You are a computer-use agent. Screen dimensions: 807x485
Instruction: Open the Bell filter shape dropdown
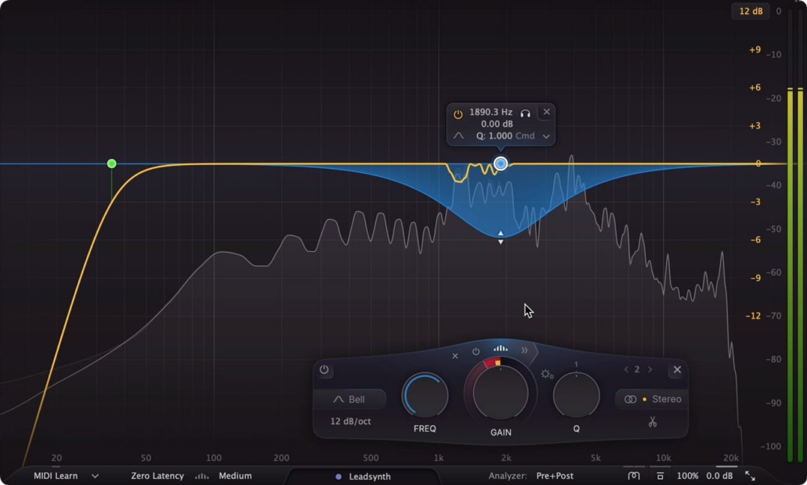[349, 400]
